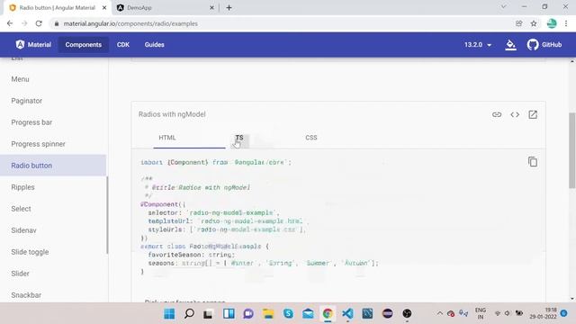The image size is (576, 324).
Task: Switch to the HTML code tab
Action: tap(167, 138)
